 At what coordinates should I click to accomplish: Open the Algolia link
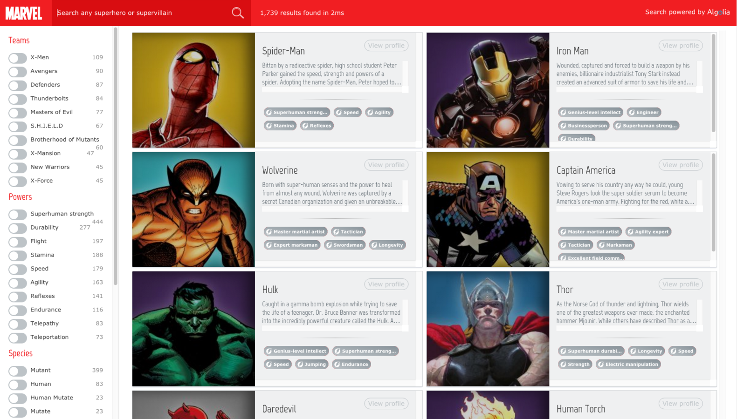(x=718, y=12)
